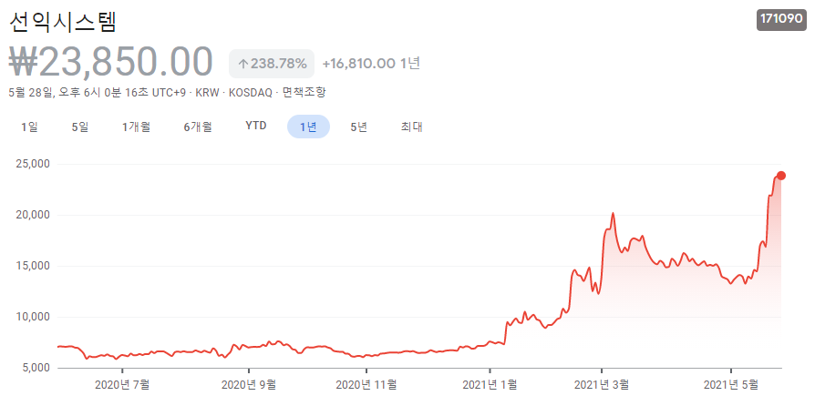Screen dimensions: 815x406
Task: Switch chart to 1개월 range
Action: [136, 127]
